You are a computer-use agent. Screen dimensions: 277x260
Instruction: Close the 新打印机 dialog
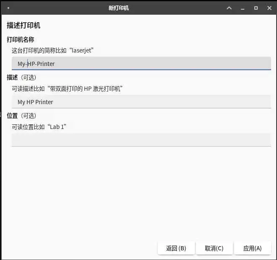(269, 8)
